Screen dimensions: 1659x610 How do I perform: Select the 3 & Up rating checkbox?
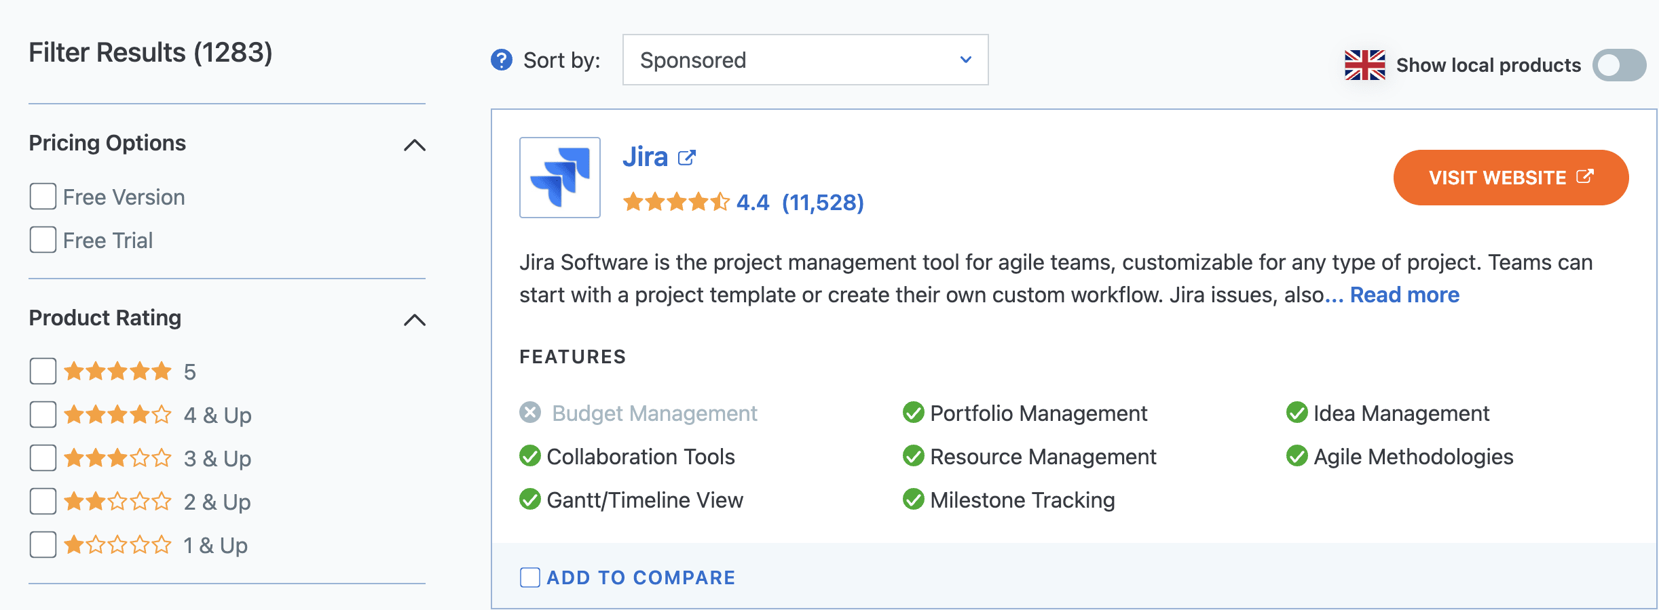pyautogui.click(x=43, y=458)
